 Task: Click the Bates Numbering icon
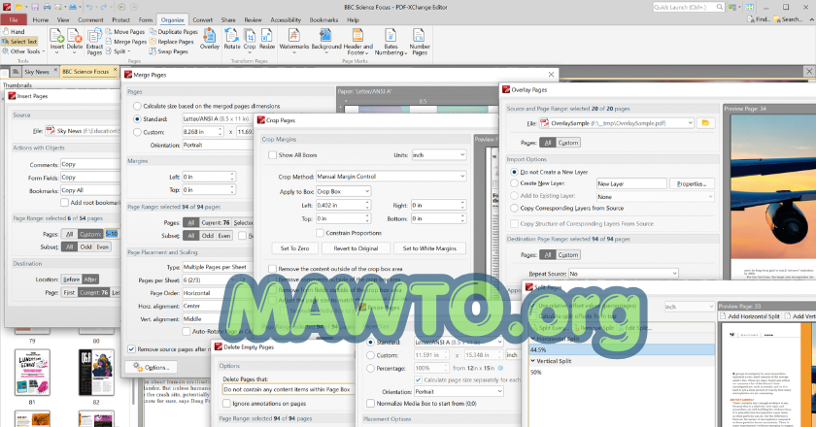[x=391, y=42]
